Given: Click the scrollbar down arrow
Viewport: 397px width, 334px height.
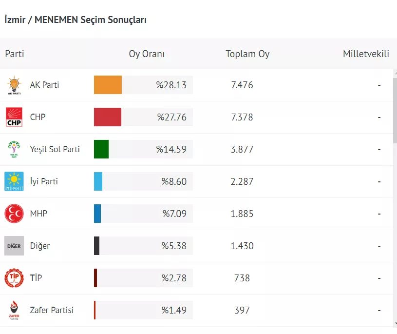Looking at the screenshot, I should 395,323.
